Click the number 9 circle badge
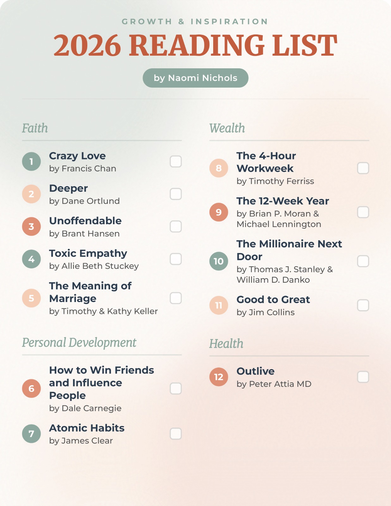Image resolution: width=391 pixels, height=506 pixels. pos(219,212)
